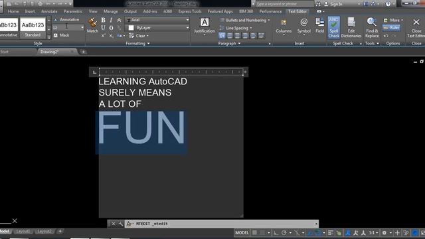Click the Center paragraph alignment icon
The width and height of the screenshot is (425, 239).
click(x=238, y=35)
